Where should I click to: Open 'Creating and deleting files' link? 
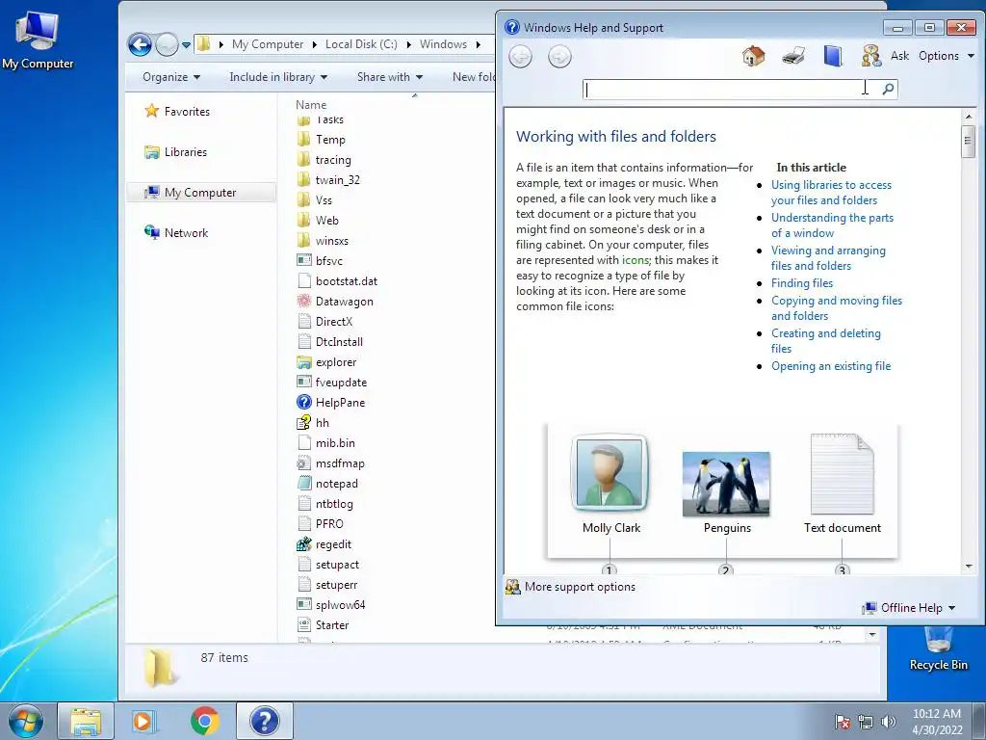click(825, 341)
